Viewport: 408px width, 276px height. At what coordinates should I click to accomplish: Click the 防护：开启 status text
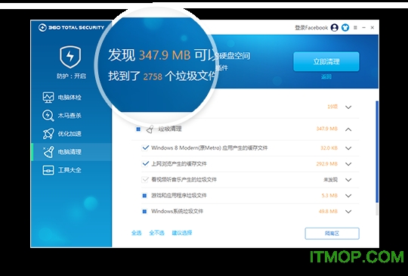[71, 76]
